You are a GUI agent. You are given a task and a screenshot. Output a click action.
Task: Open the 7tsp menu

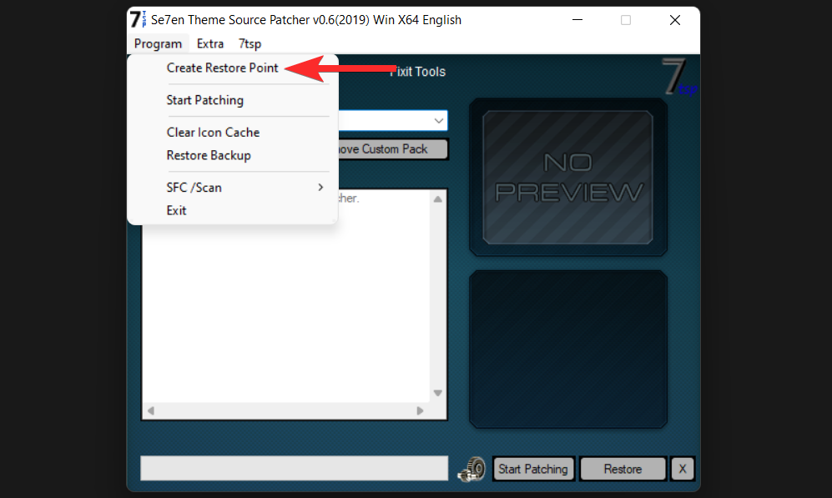(x=250, y=43)
